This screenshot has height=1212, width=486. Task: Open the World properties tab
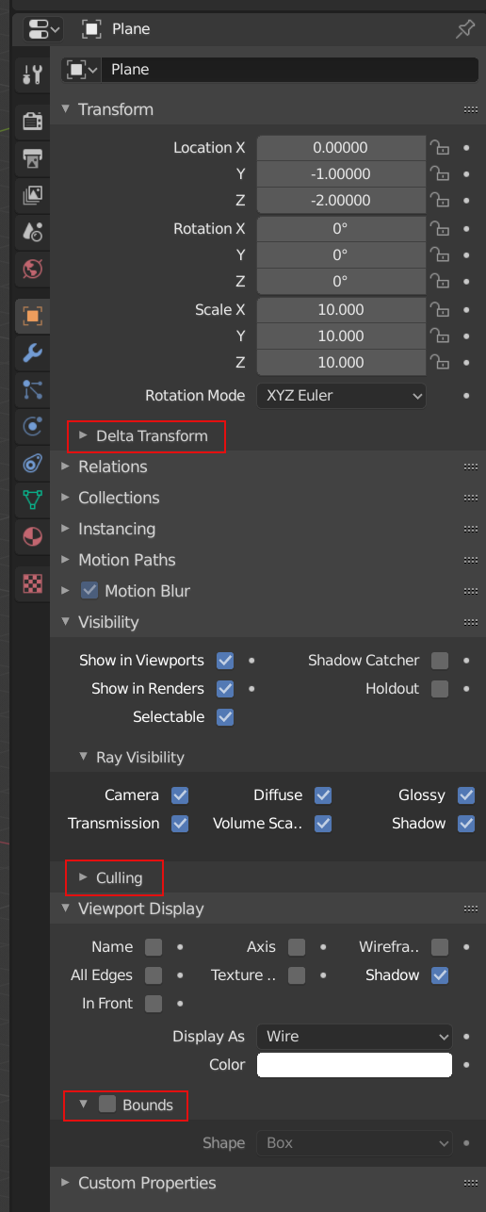(x=33, y=269)
